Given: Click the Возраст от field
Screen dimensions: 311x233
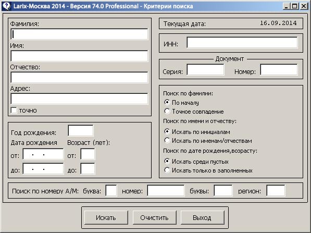Looking at the screenshot, I should 88,154.
